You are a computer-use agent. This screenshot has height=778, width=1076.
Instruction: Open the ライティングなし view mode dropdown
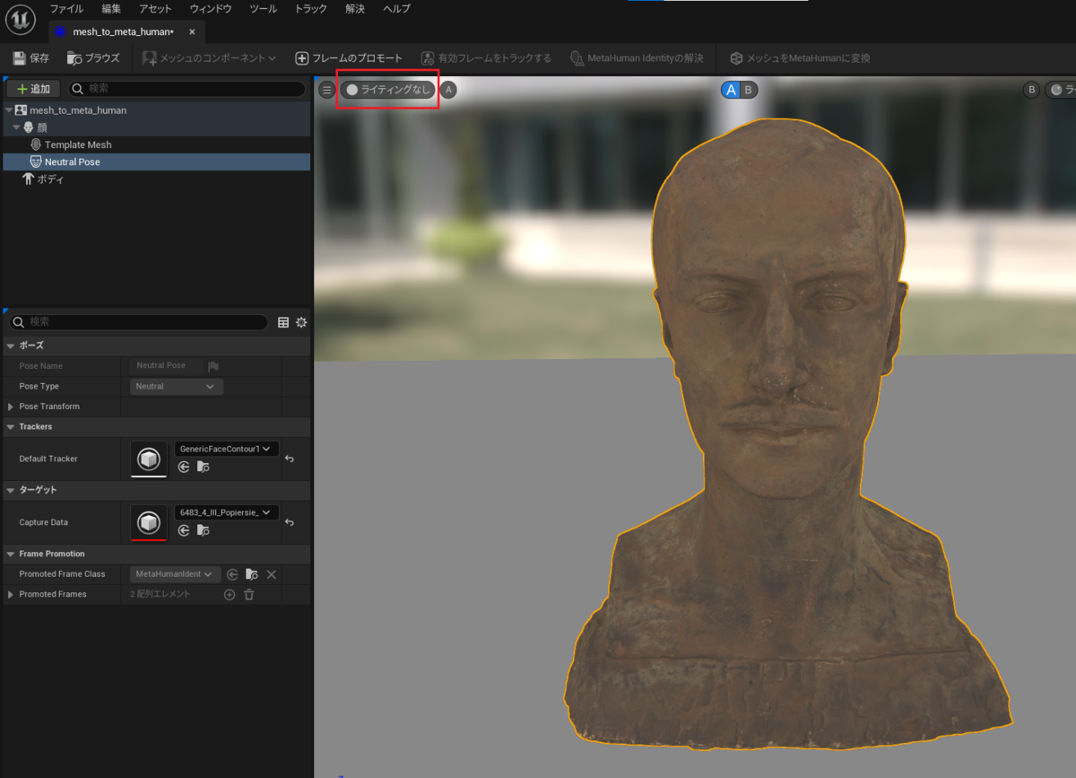[387, 90]
